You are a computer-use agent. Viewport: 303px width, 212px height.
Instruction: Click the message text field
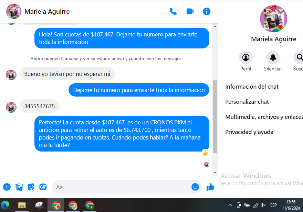coord(121,187)
